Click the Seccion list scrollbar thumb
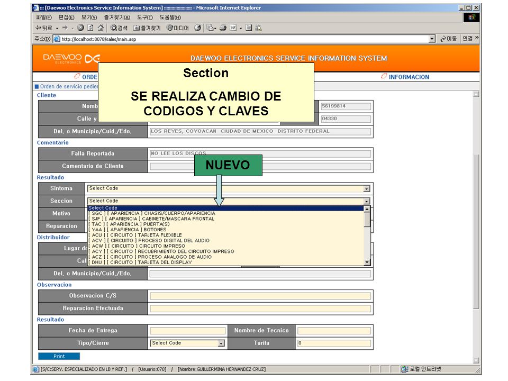 [x=367, y=220]
